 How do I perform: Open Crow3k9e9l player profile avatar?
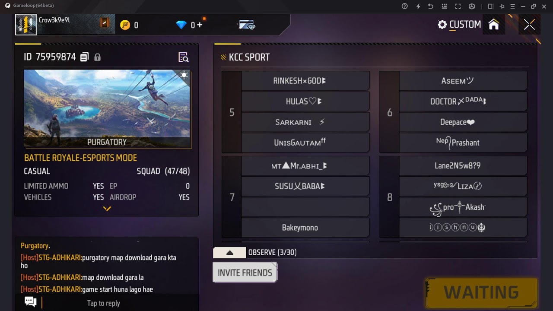pyautogui.click(x=26, y=25)
